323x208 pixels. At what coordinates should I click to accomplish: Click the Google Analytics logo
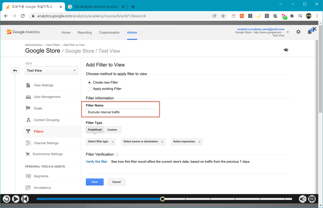pyautogui.click(x=23, y=32)
